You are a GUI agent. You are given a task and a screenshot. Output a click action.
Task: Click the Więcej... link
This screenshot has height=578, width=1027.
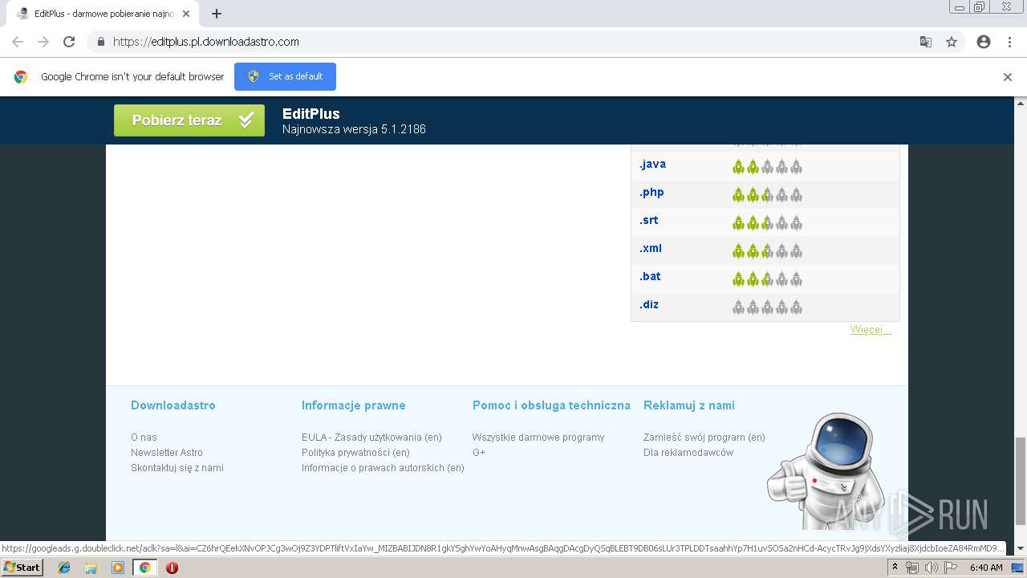pyautogui.click(x=871, y=330)
